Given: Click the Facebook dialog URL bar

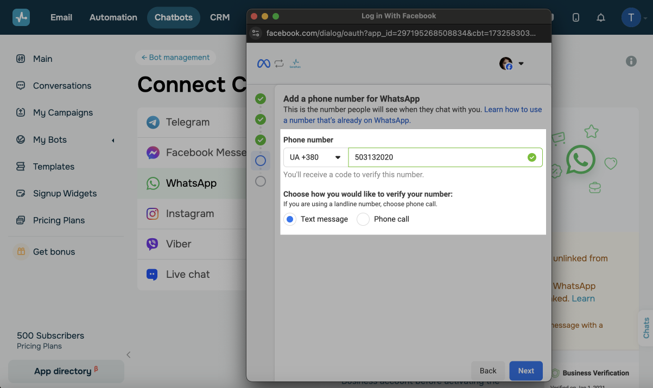Looking at the screenshot, I should point(401,33).
